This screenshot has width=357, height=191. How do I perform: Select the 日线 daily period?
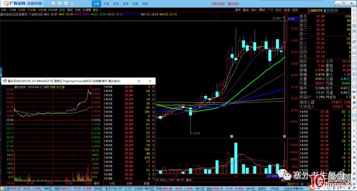click(x=62, y=10)
